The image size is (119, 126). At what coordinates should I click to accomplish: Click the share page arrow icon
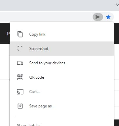click(98, 17)
